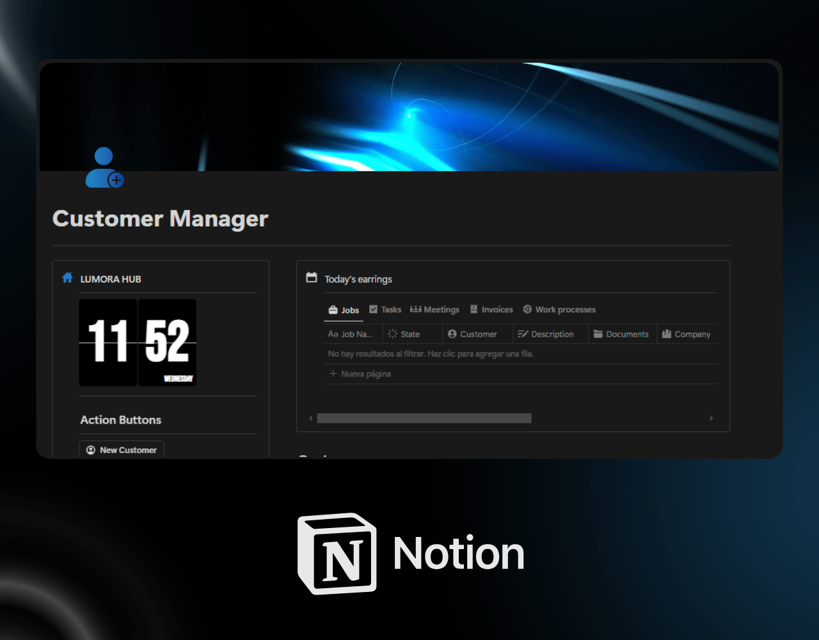Click the New Customer action button
Screen dimensions: 819x640
click(122, 450)
